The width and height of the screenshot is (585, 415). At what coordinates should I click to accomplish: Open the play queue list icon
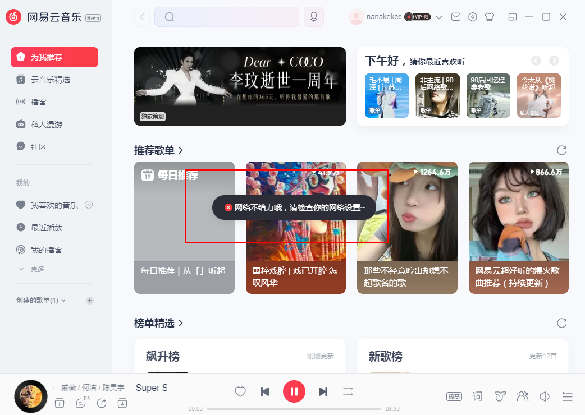tap(567, 396)
